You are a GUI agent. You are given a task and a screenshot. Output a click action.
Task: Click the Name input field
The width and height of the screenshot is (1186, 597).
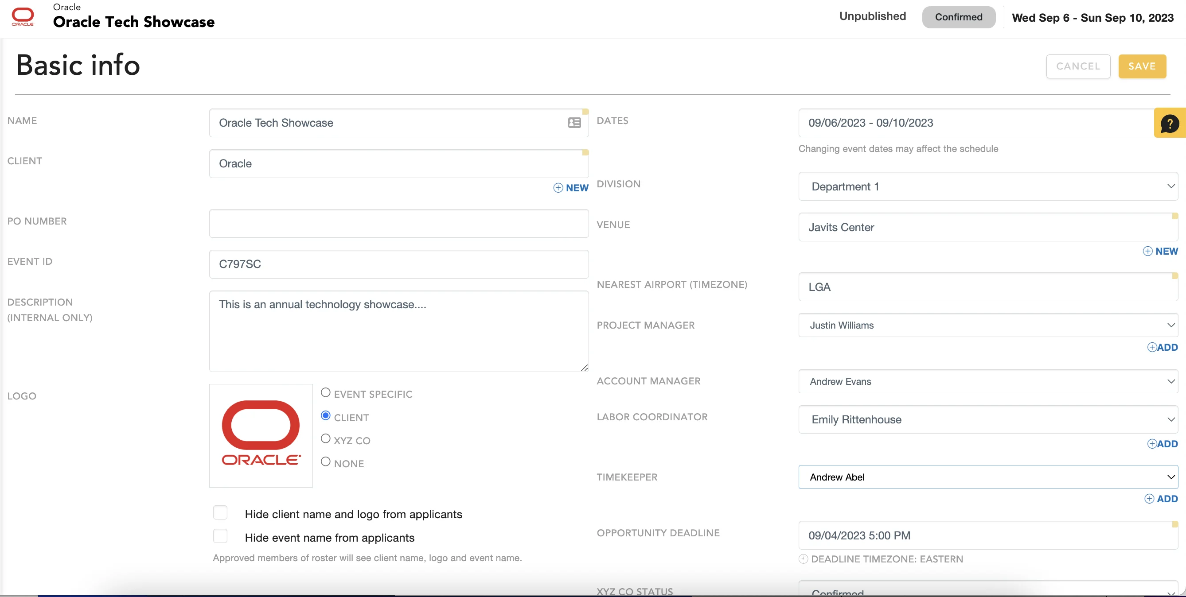click(399, 123)
